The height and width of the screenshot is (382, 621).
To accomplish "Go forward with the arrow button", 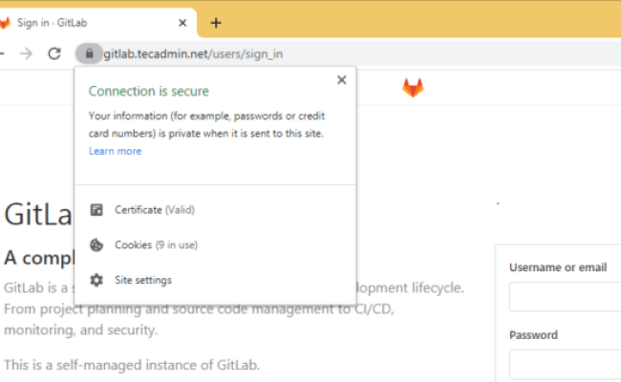I will click(26, 53).
